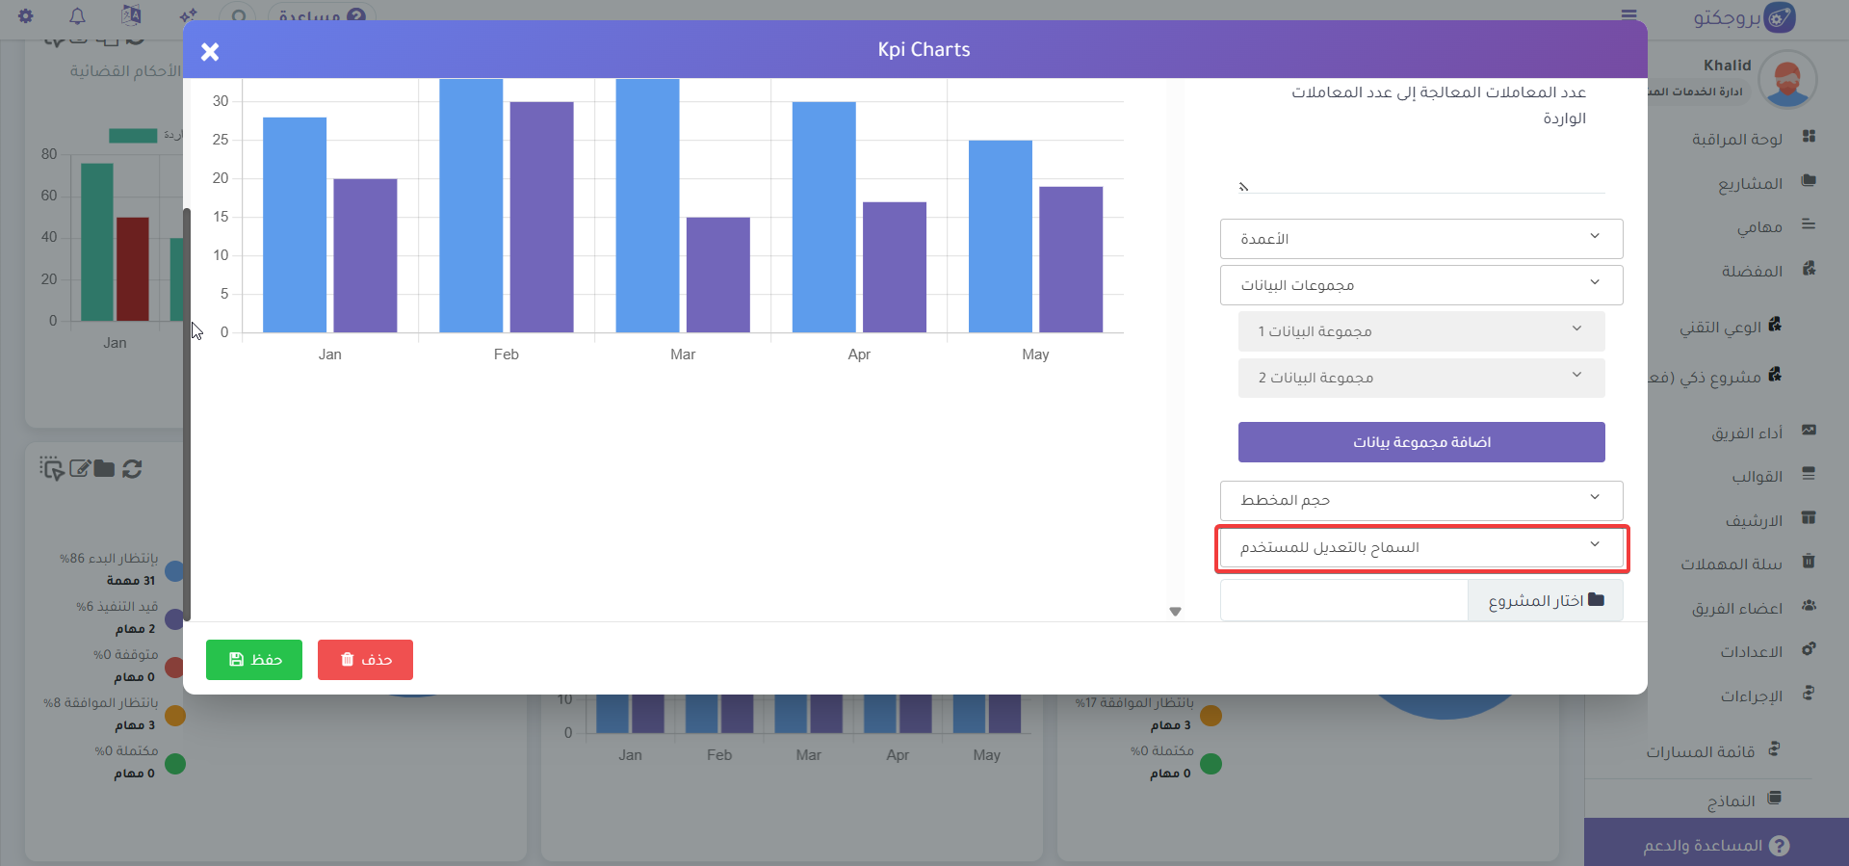This screenshot has height=866, width=1849.
Task: Click the language translate icon
Action: (132, 15)
